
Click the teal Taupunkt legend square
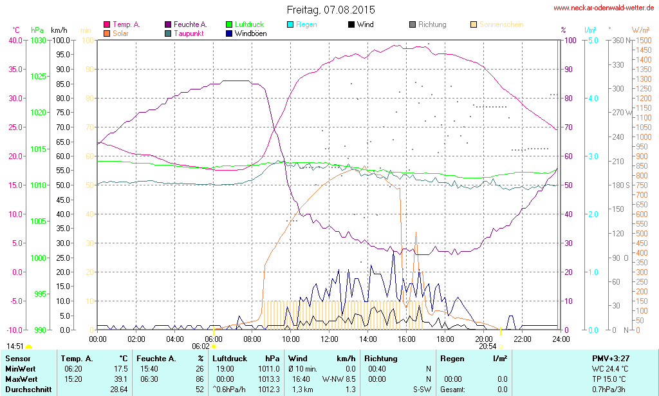pyautogui.click(x=169, y=33)
